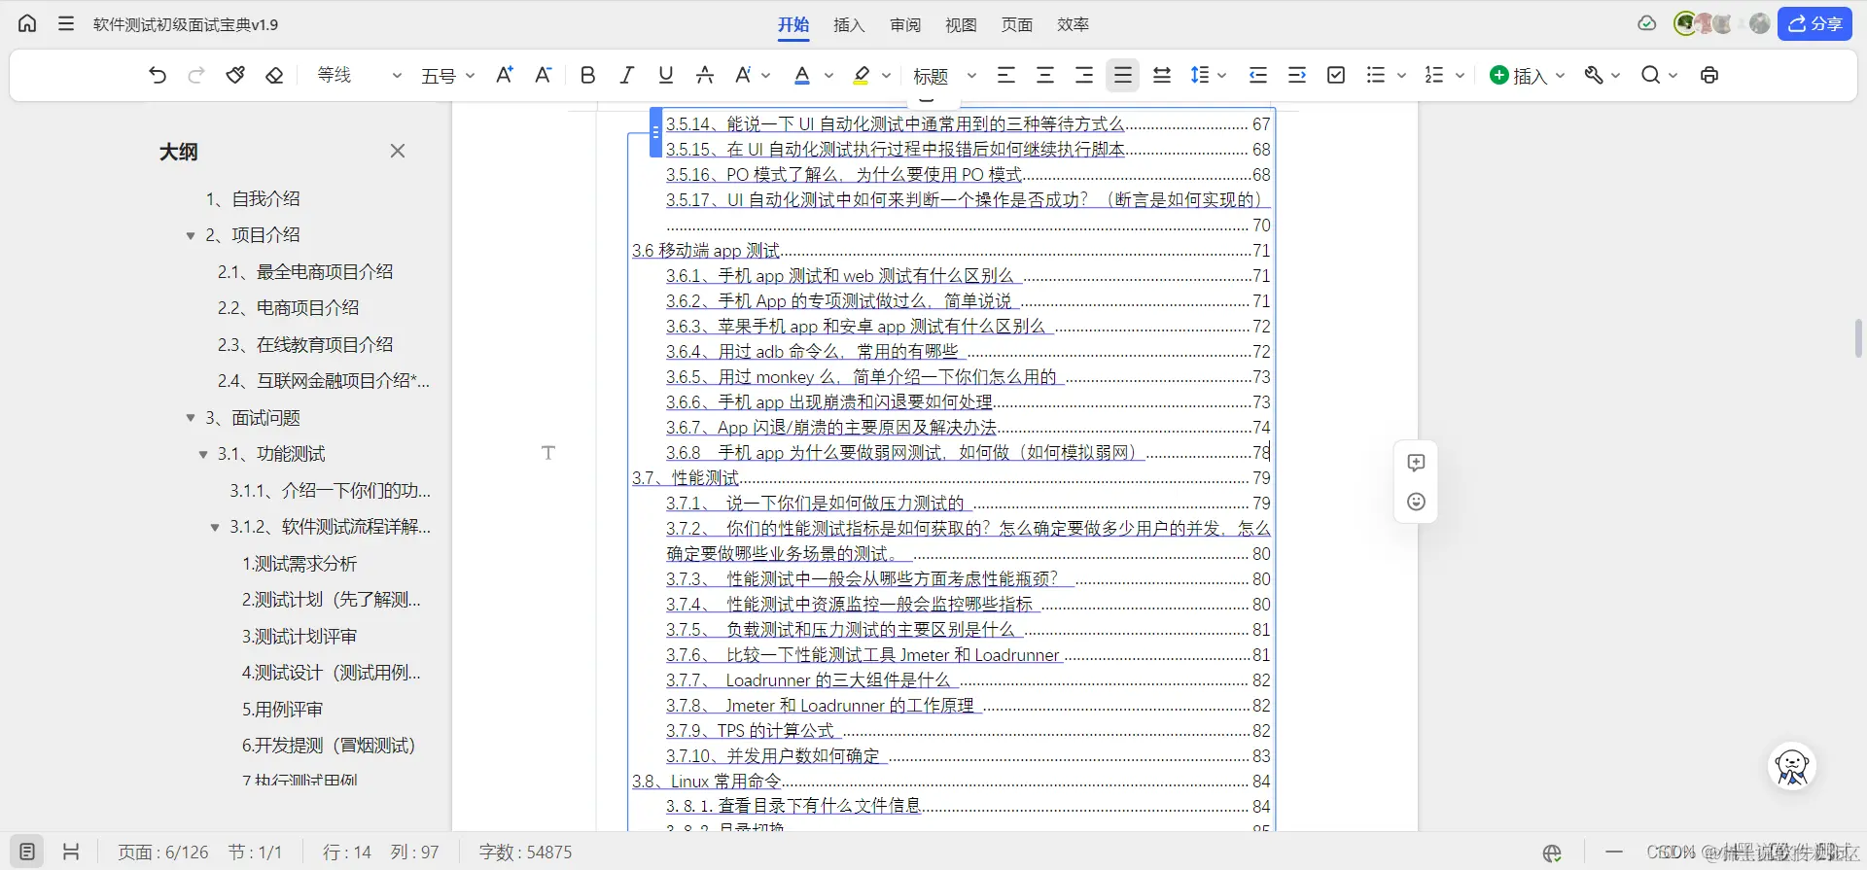The width and height of the screenshot is (1867, 870).
Task: Click the vertical document scrollbar thumb
Action: [1858, 338]
